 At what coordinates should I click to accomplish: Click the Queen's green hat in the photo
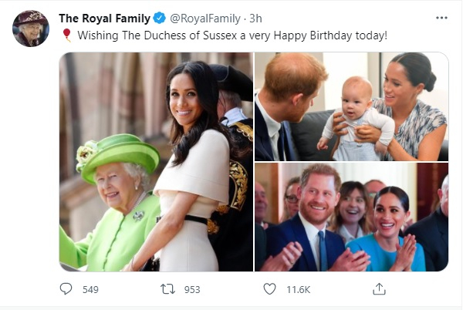click(x=117, y=152)
